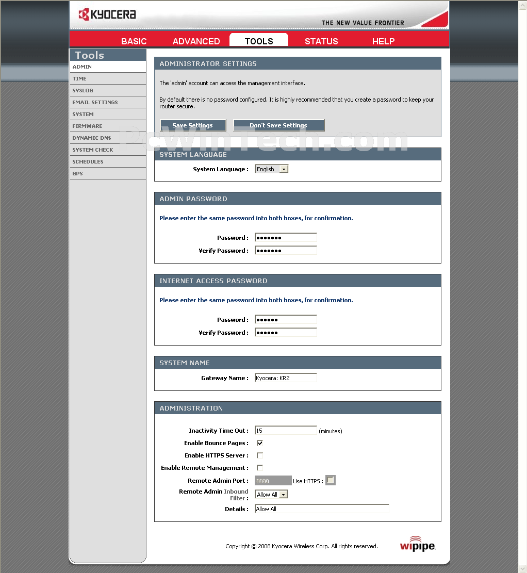Click the scrollbar up arrow
527x573 pixels.
pos(522,5)
